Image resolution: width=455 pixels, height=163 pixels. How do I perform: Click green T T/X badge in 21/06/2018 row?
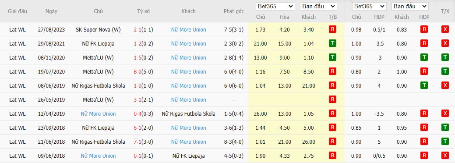tap(445, 142)
